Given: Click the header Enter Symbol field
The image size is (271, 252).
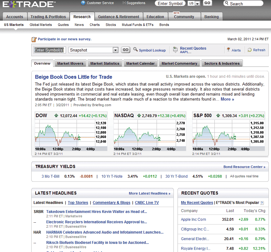Looking at the screenshot, I should click(x=170, y=3).
